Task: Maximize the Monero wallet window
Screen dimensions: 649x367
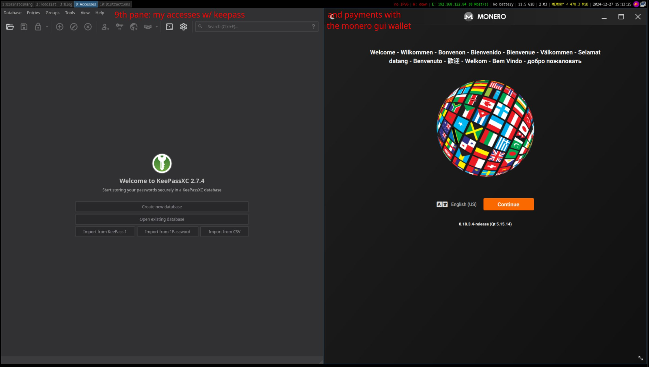Action: [621, 17]
